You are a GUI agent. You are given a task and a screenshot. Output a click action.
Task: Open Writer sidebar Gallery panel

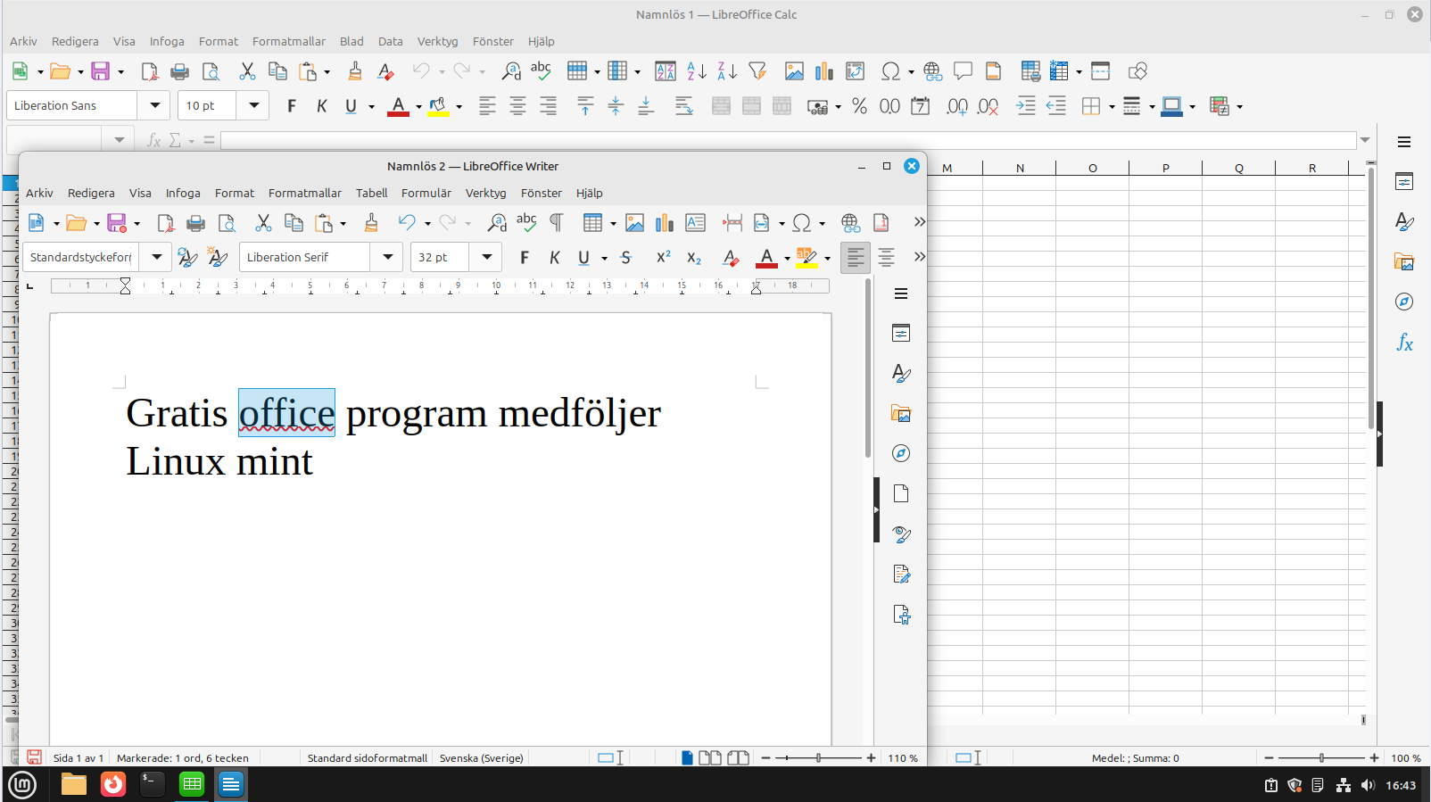(x=901, y=414)
